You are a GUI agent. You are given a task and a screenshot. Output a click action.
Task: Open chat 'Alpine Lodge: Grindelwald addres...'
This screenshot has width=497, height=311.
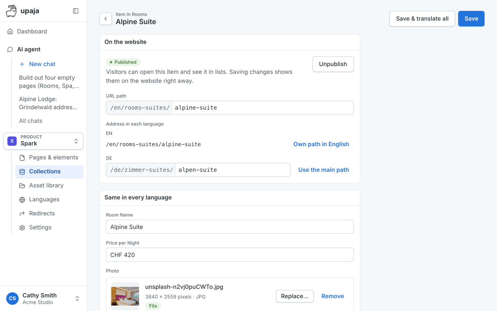tap(49, 103)
